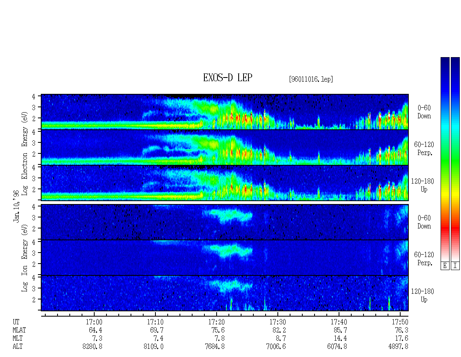Select the MLAT value 82.2

tap(279, 330)
